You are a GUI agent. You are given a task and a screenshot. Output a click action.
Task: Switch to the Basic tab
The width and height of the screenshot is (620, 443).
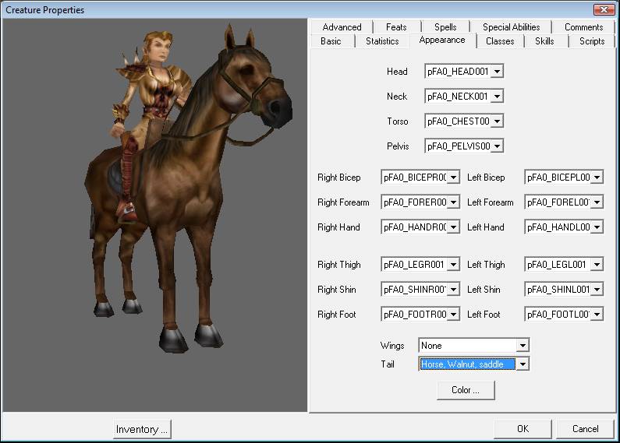click(331, 41)
